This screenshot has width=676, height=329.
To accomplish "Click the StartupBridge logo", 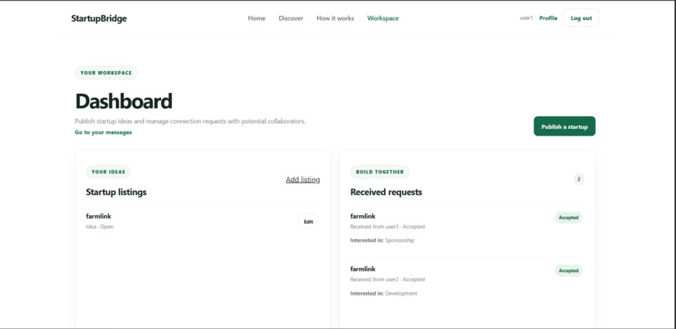I will (99, 18).
